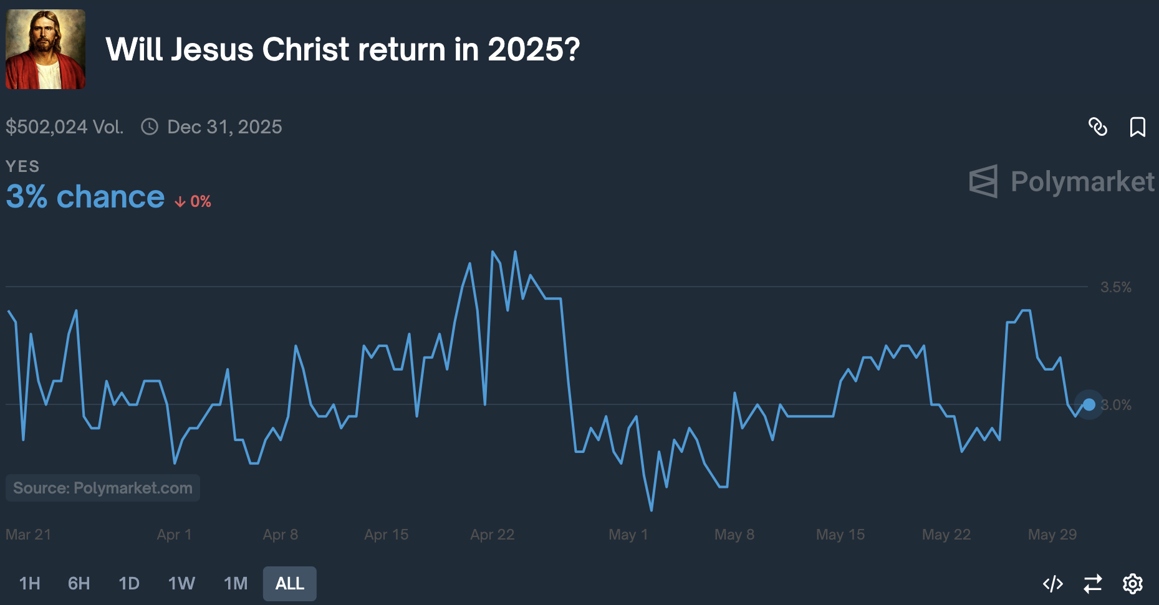Switch chart to 1D range
Screen dimensions: 1159x605
[128, 584]
